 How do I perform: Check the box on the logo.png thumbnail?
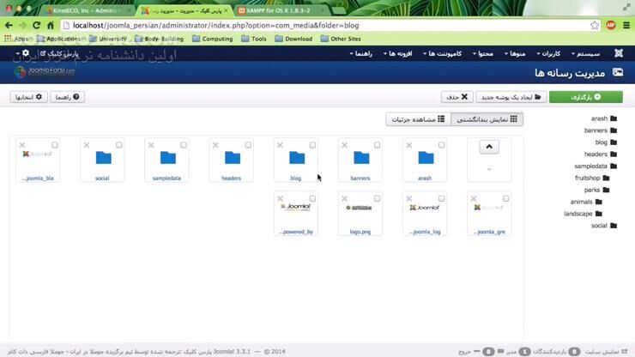tap(377, 199)
